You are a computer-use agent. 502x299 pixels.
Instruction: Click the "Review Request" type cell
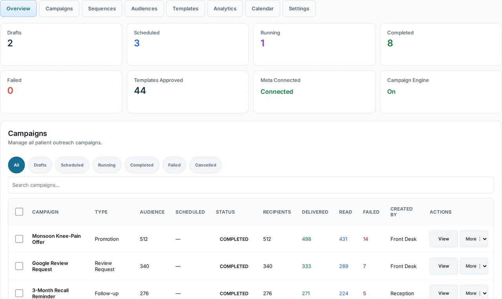[x=105, y=266]
